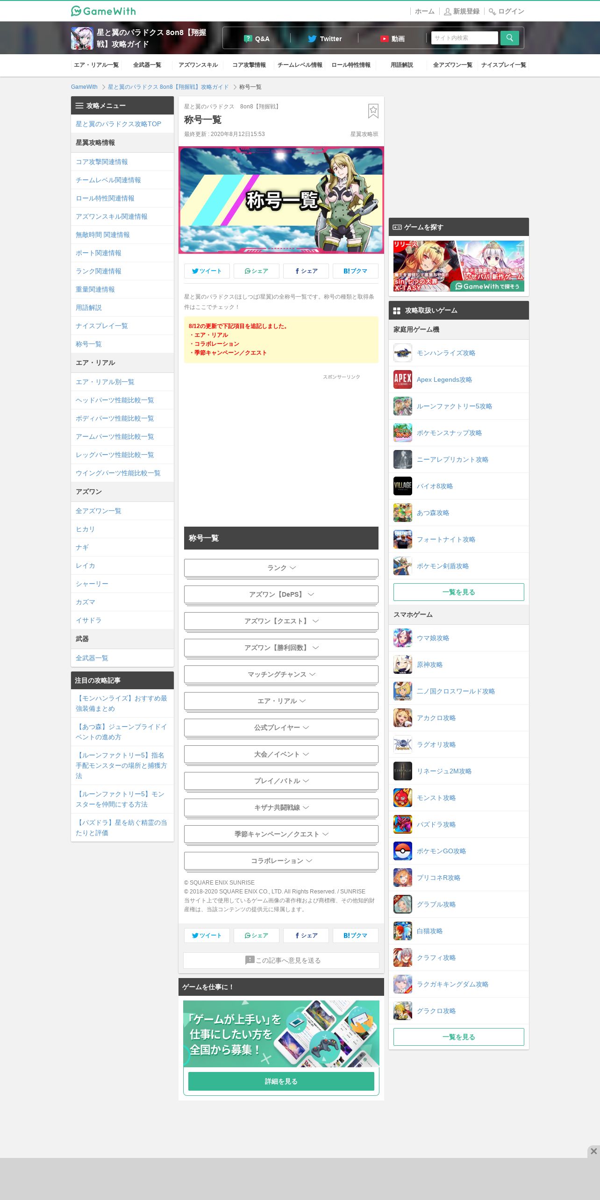The width and height of the screenshot is (600, 1200).
Task: Click the 称号一覧 banner image
Action: (x=281, y=200)
